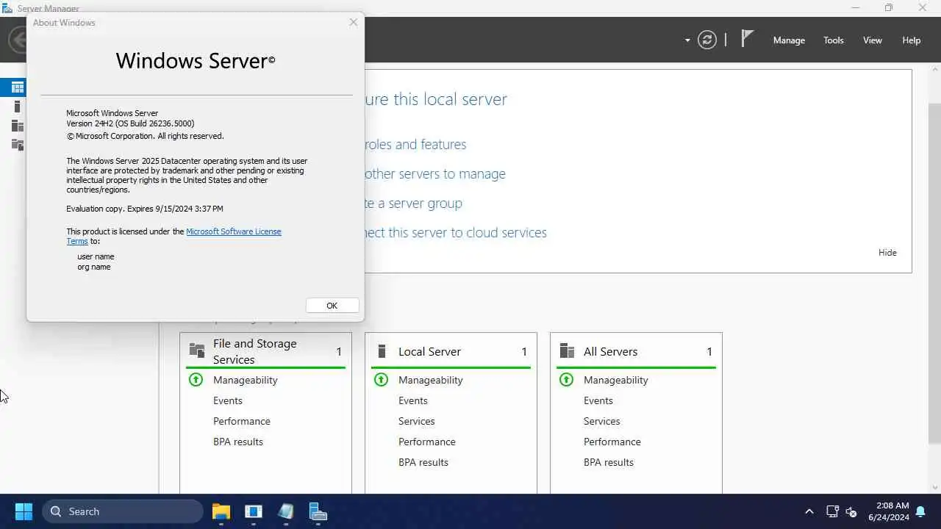
Task: Close the About Windows dialog
Action: pyautogui.click(x=354, y=22)
